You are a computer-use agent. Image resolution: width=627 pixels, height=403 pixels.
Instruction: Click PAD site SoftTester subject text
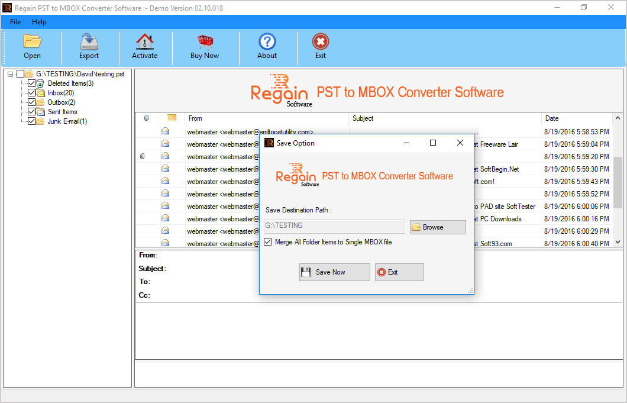(508, 206)
